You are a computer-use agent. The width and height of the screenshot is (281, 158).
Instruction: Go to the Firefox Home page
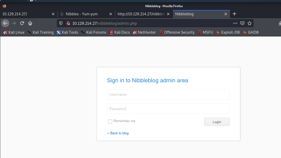[30, 23]
